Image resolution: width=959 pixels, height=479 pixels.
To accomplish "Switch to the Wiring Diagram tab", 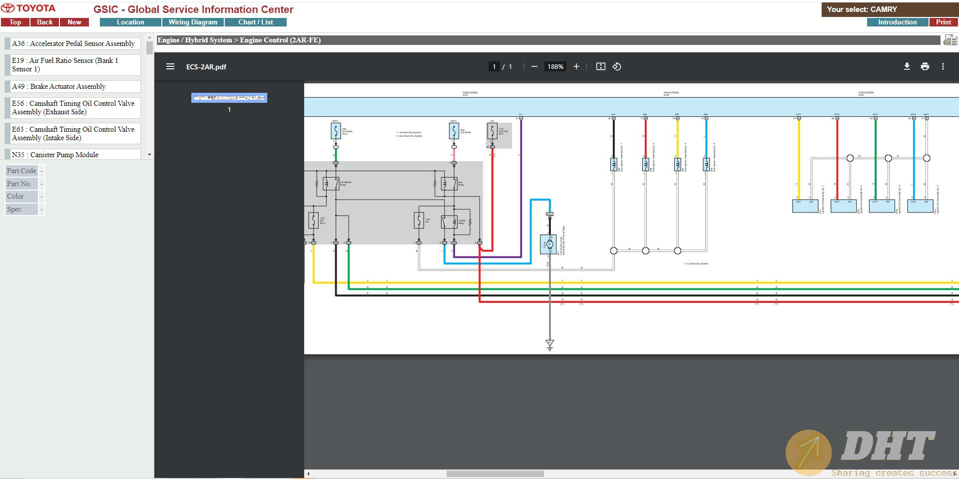I will (x=193, y=22).
